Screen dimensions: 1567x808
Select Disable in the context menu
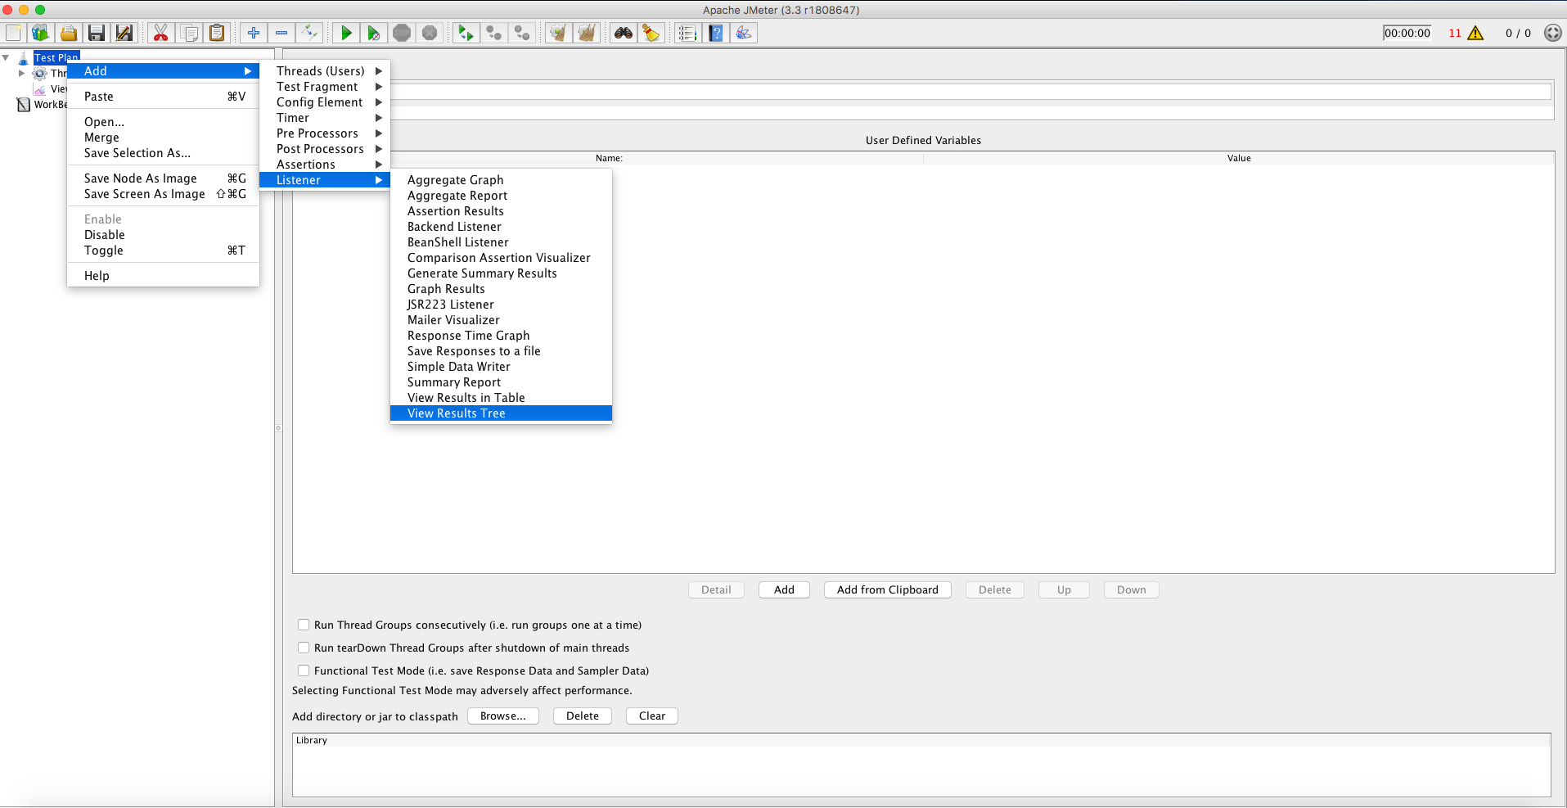coord(163,235)
